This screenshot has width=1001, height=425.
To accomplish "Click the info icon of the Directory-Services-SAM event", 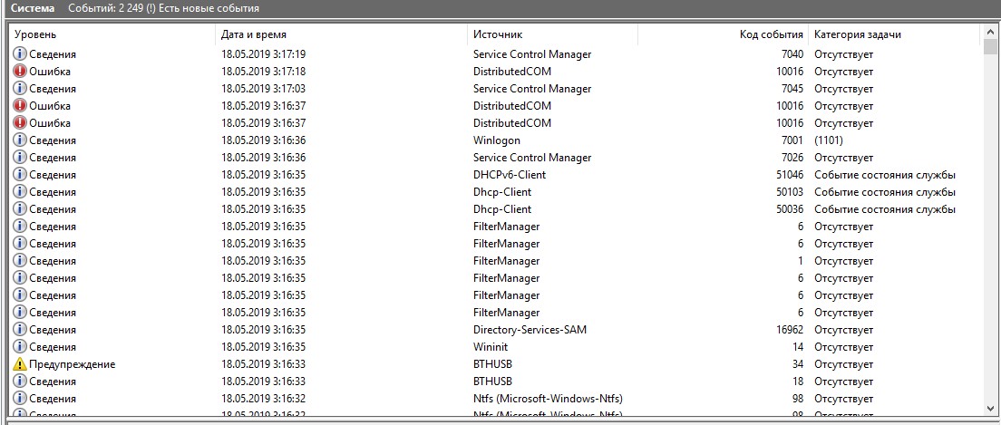I will [21, 330].
